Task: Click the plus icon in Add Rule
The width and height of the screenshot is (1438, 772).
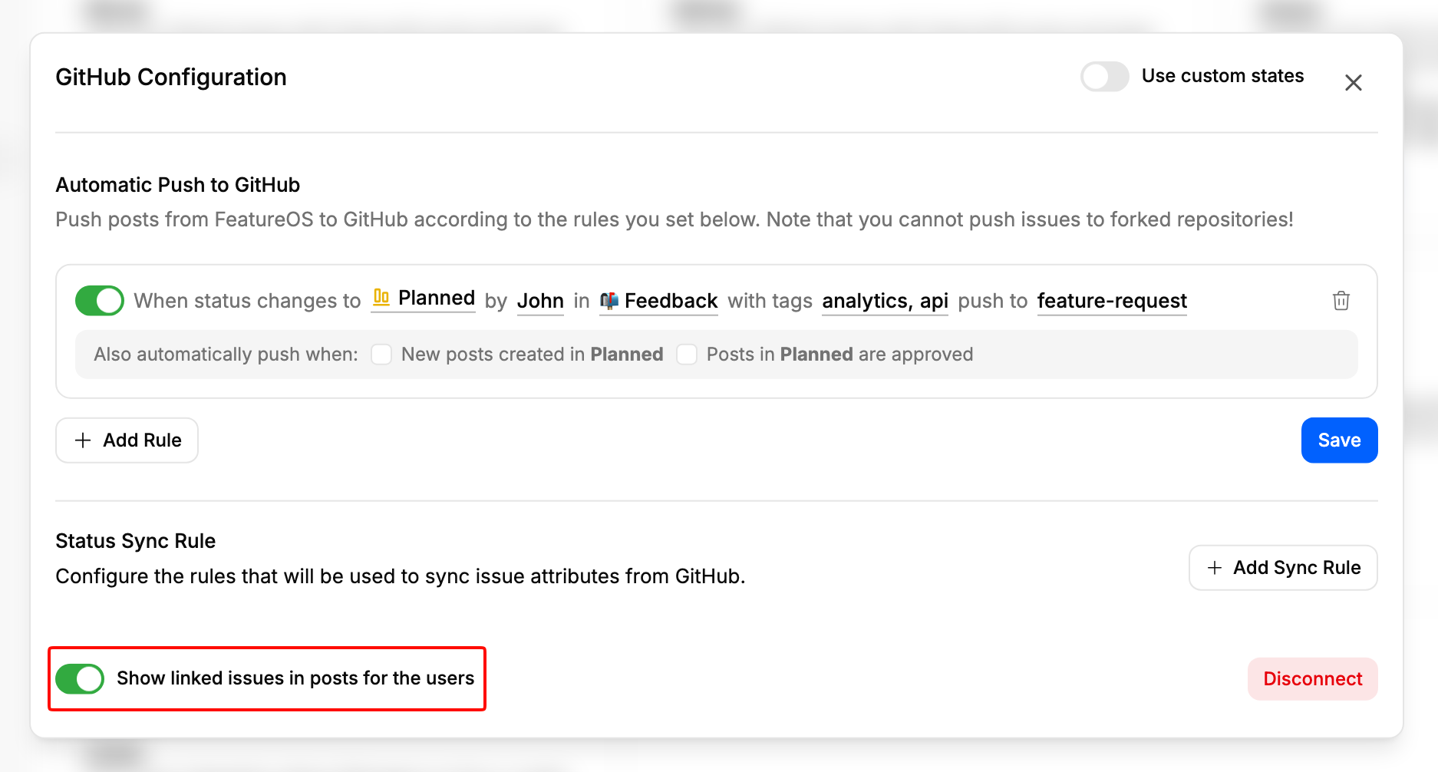Action: pyautogui.click(x=83, y=440)
